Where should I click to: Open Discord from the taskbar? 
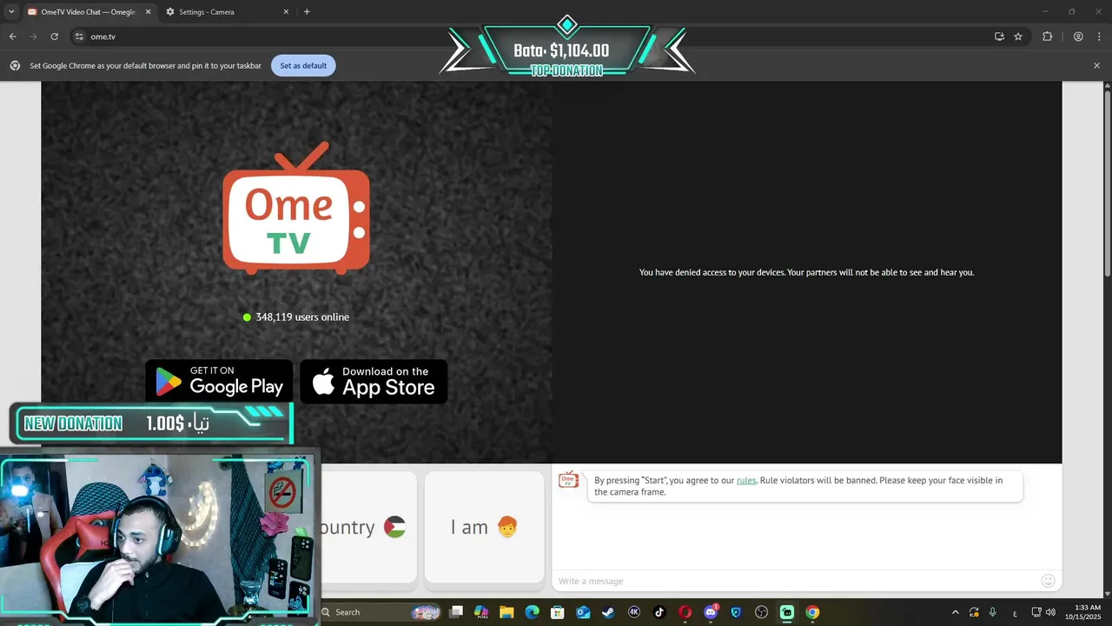pyautogui.click(x=711, y=612)
